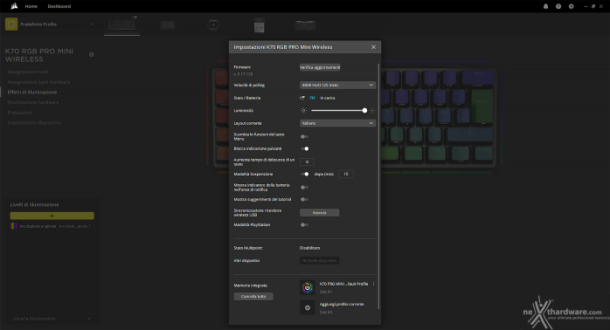The height and width of the screenshot is (330, 610).
Task: Click the sleep minutes field showing 15
Action: tap(346, 174)
